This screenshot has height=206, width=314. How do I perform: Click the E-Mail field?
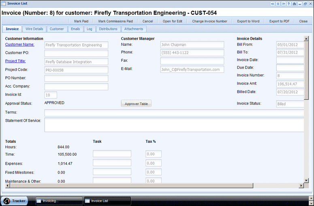(x=192, y=69)
